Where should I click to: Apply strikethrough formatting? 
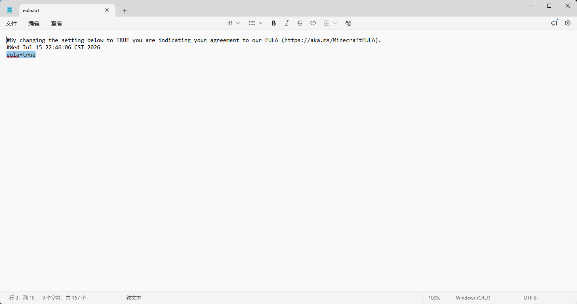(299, 23)
